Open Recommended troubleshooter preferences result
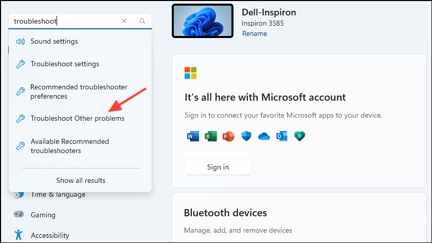The image size is (432, 243). click(x=80, y=91)
